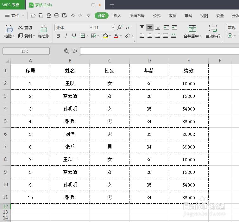239x222 pixels.
Task: Switch to the 视图 tab
Action: [204, 16]
